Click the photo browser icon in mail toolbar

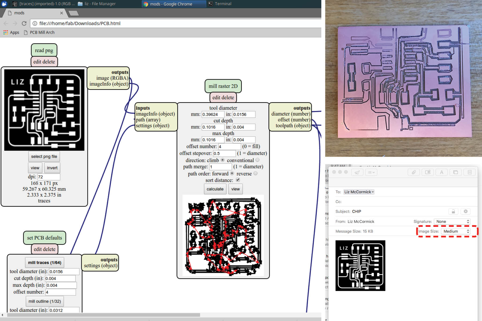point(455,173)
